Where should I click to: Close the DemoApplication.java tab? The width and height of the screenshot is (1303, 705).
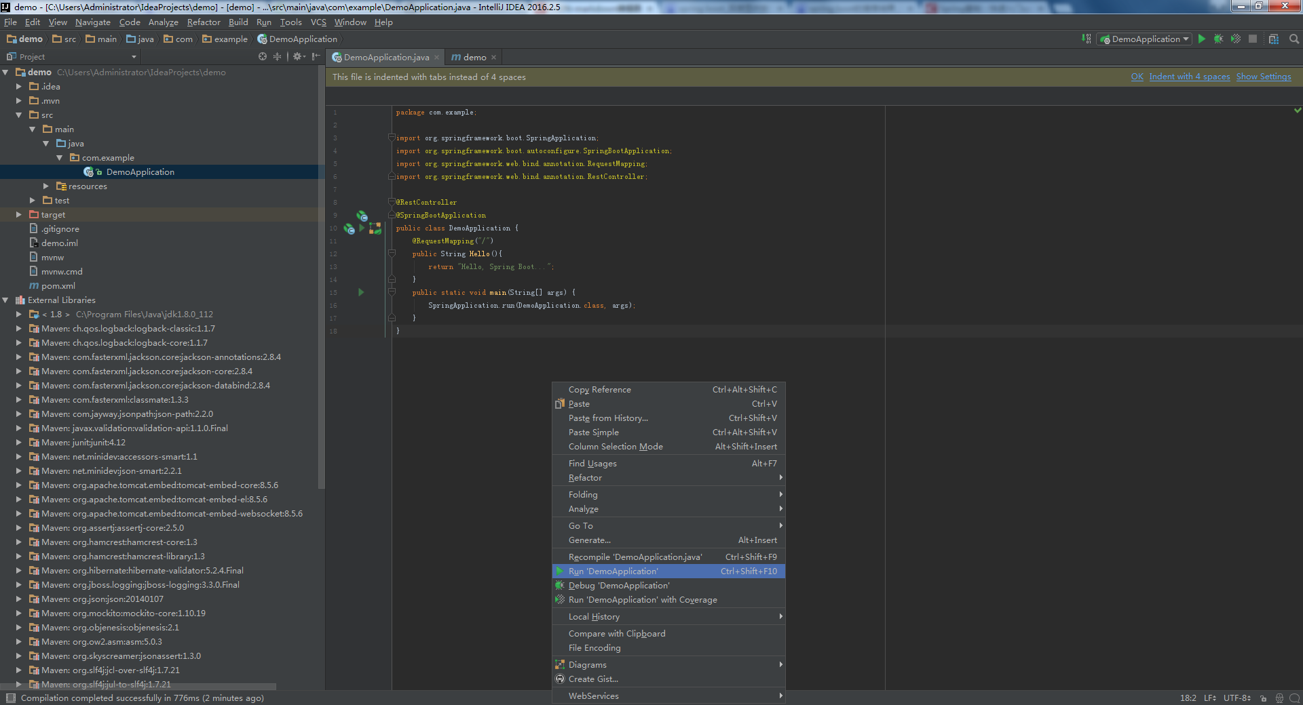436,58
